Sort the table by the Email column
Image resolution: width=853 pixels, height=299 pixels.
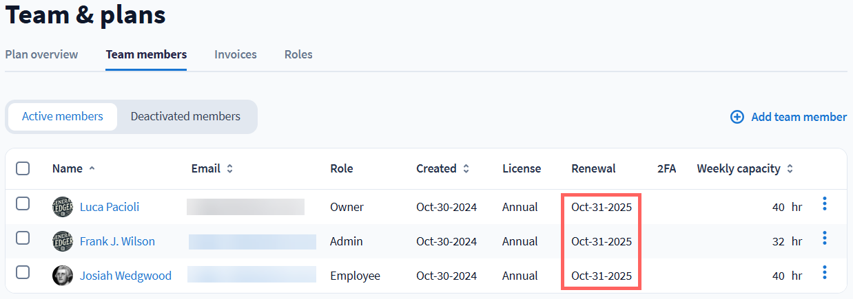230,168
